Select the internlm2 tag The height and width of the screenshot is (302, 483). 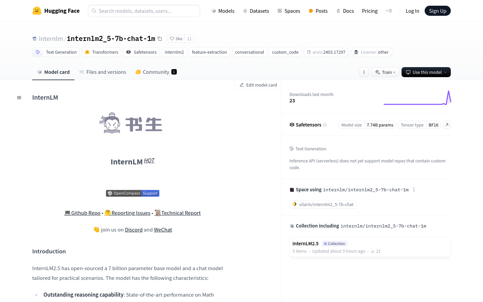174,52
